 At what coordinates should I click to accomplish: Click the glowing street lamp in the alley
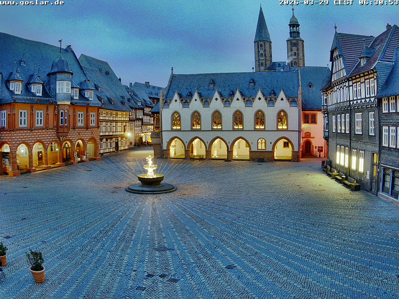pyautogui.click(x=128, y=135)
